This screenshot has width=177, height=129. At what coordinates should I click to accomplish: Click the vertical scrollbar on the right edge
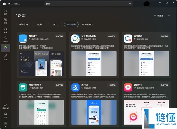pos(176,28)
